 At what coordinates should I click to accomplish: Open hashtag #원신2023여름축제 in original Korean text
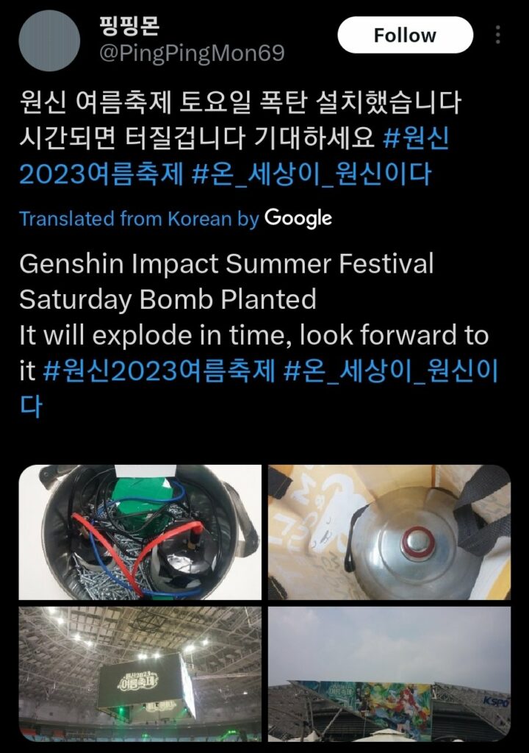click(x=234, y=156)
